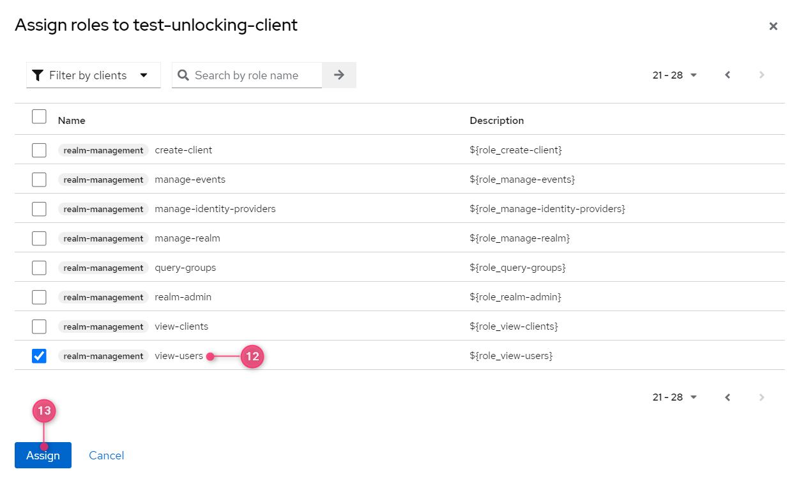Check the view-clients role checkbox

point(39,326)
